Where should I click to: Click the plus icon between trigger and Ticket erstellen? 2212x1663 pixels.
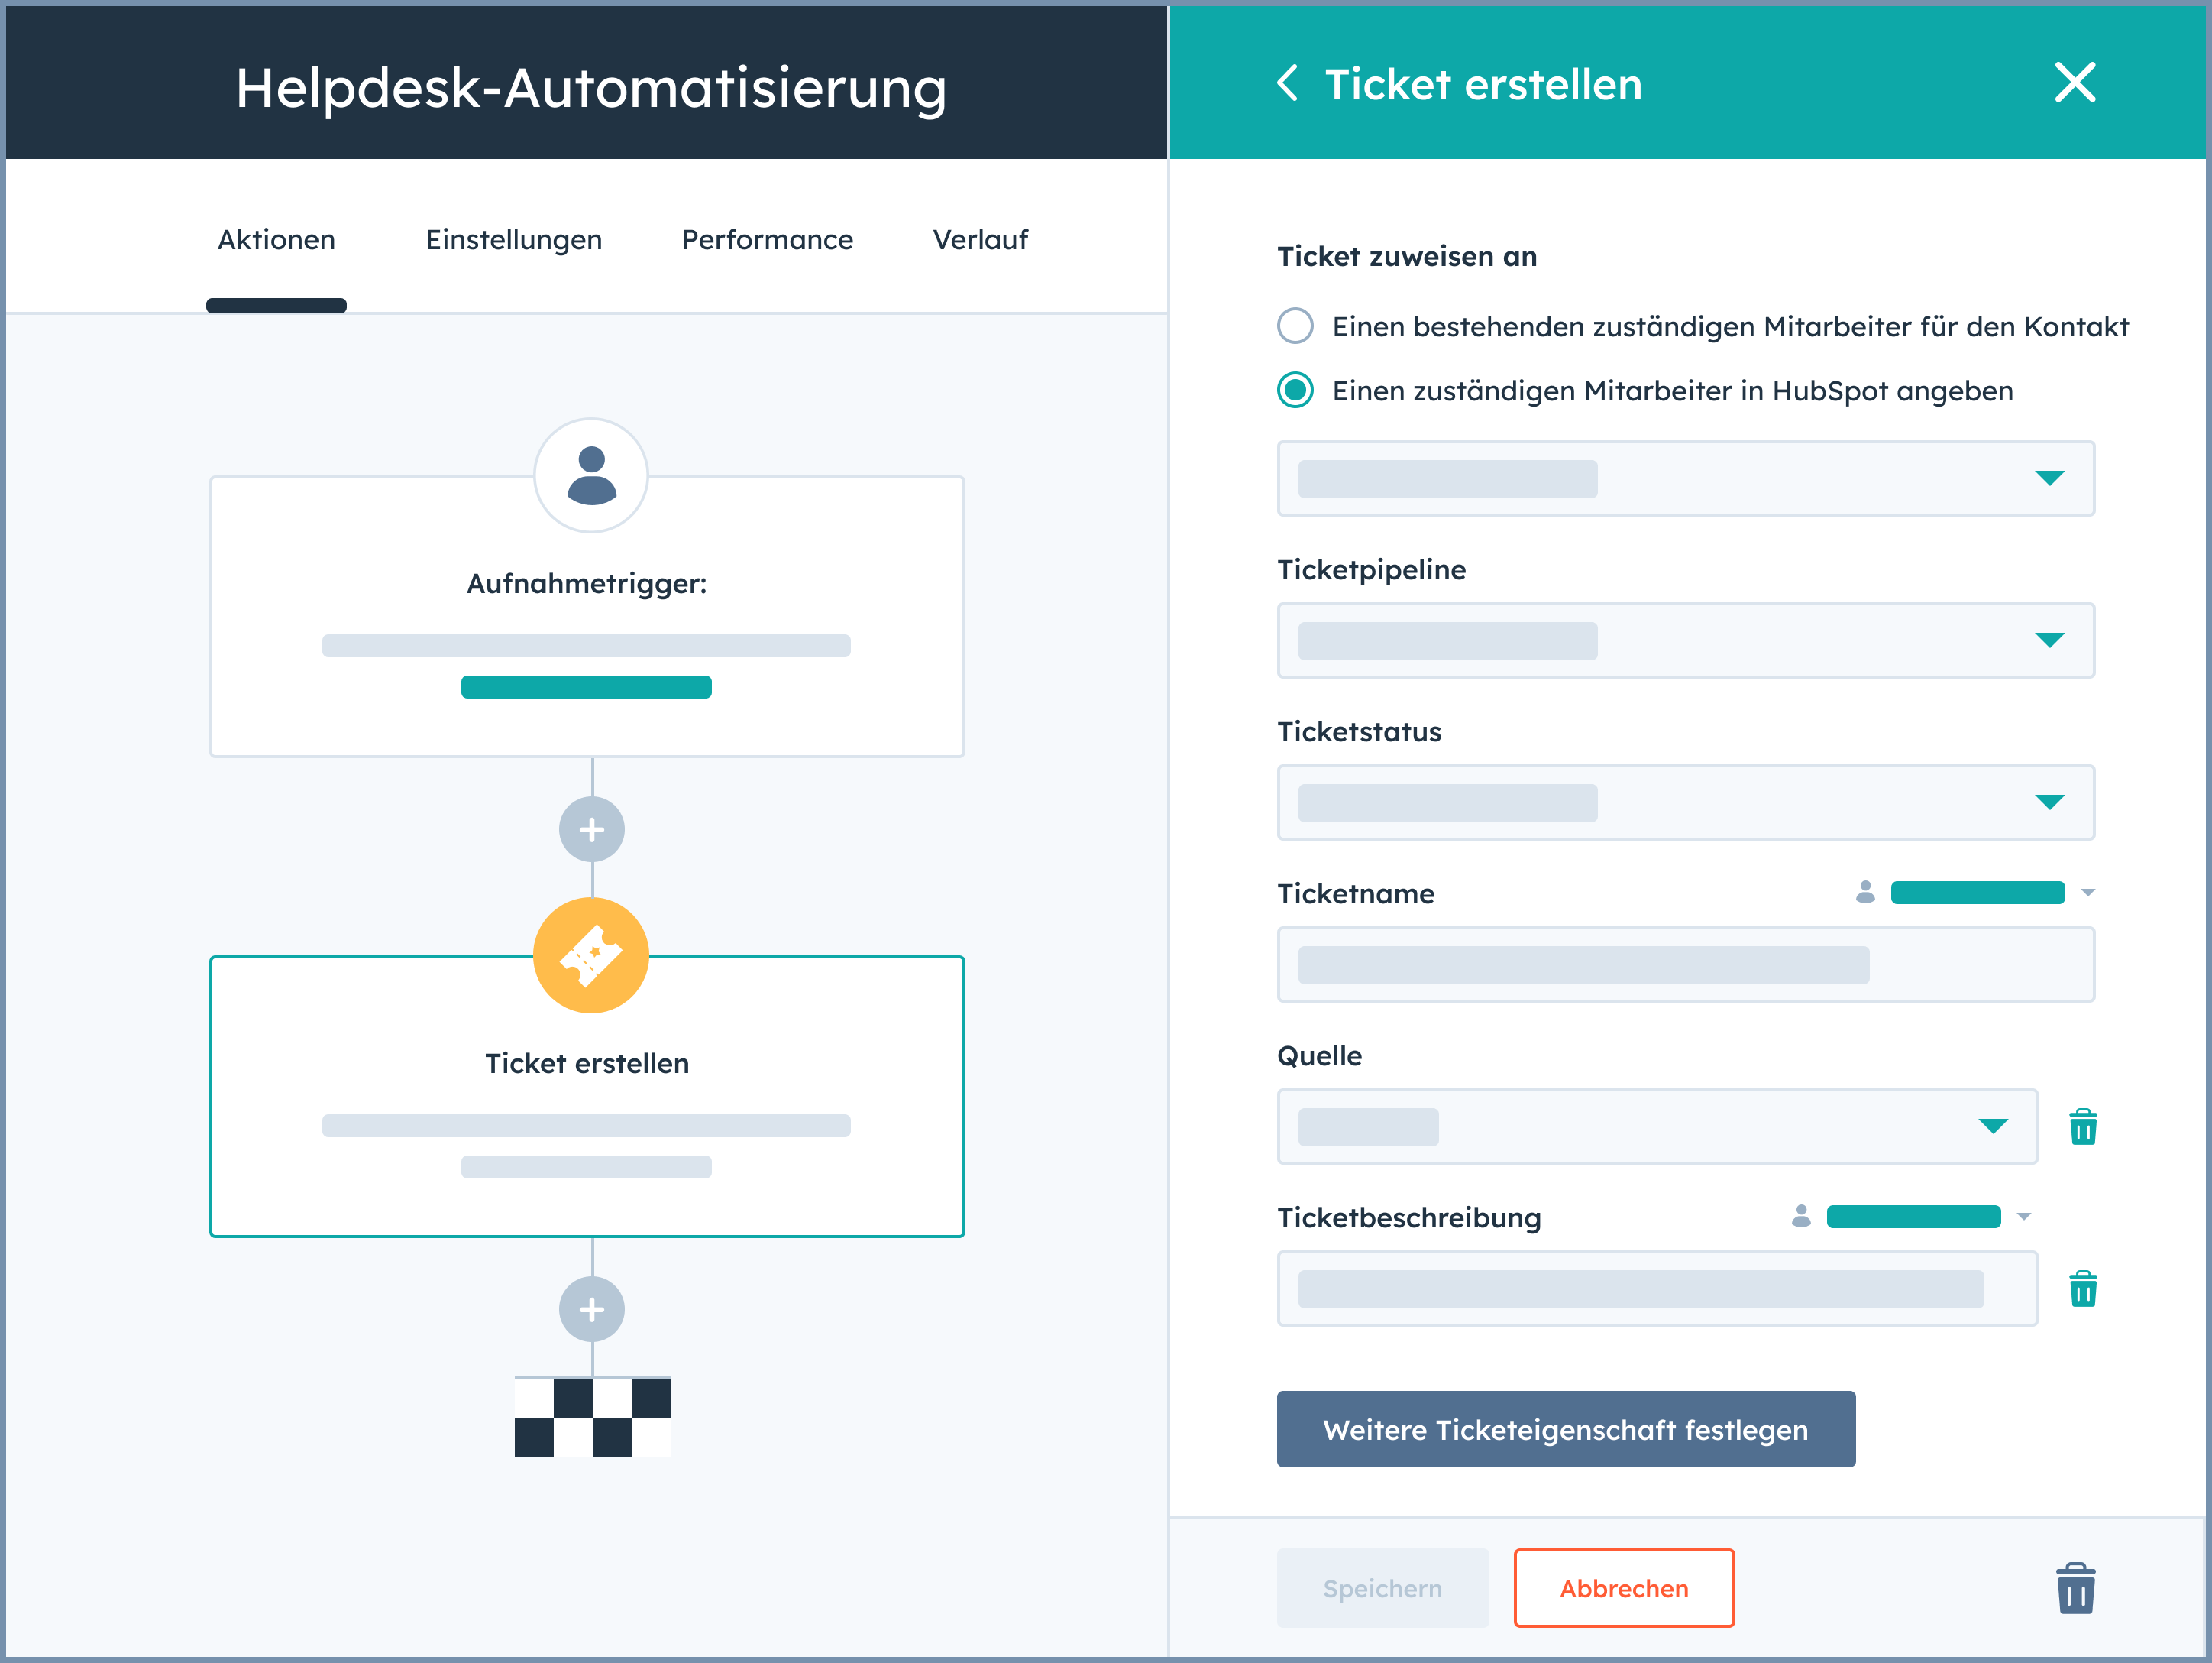[591, 829]
